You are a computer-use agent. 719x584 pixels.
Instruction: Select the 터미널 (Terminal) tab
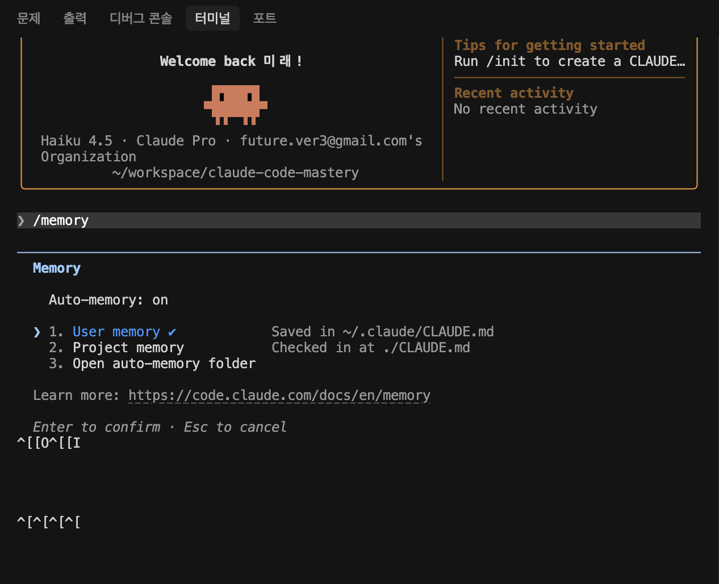(x=212, y=18)
